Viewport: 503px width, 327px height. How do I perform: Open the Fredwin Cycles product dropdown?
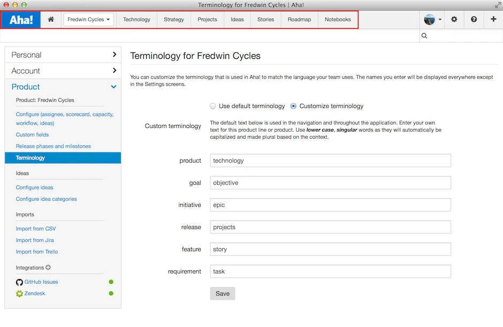pyautogui.click(x=88, y=20)
